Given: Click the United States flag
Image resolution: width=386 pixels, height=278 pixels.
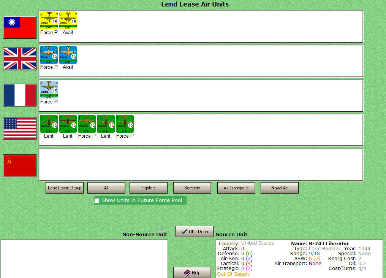Looking at the screenshot, I should [20, 129].
